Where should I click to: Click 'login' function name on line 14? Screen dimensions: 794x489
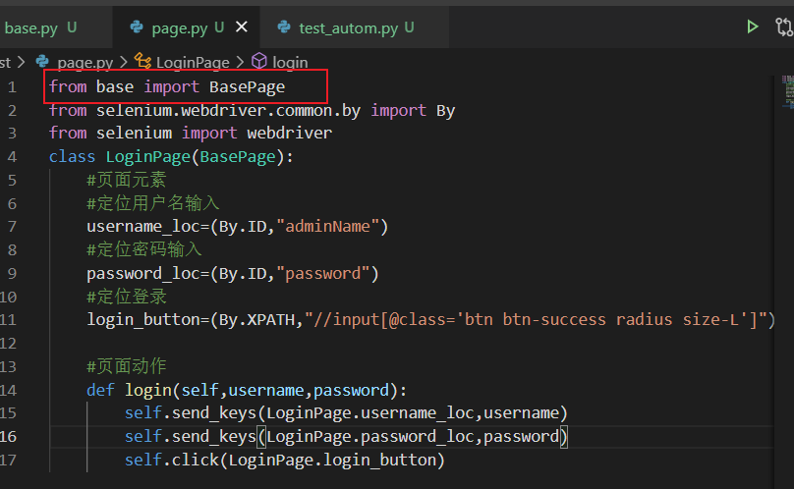(147, 390)
